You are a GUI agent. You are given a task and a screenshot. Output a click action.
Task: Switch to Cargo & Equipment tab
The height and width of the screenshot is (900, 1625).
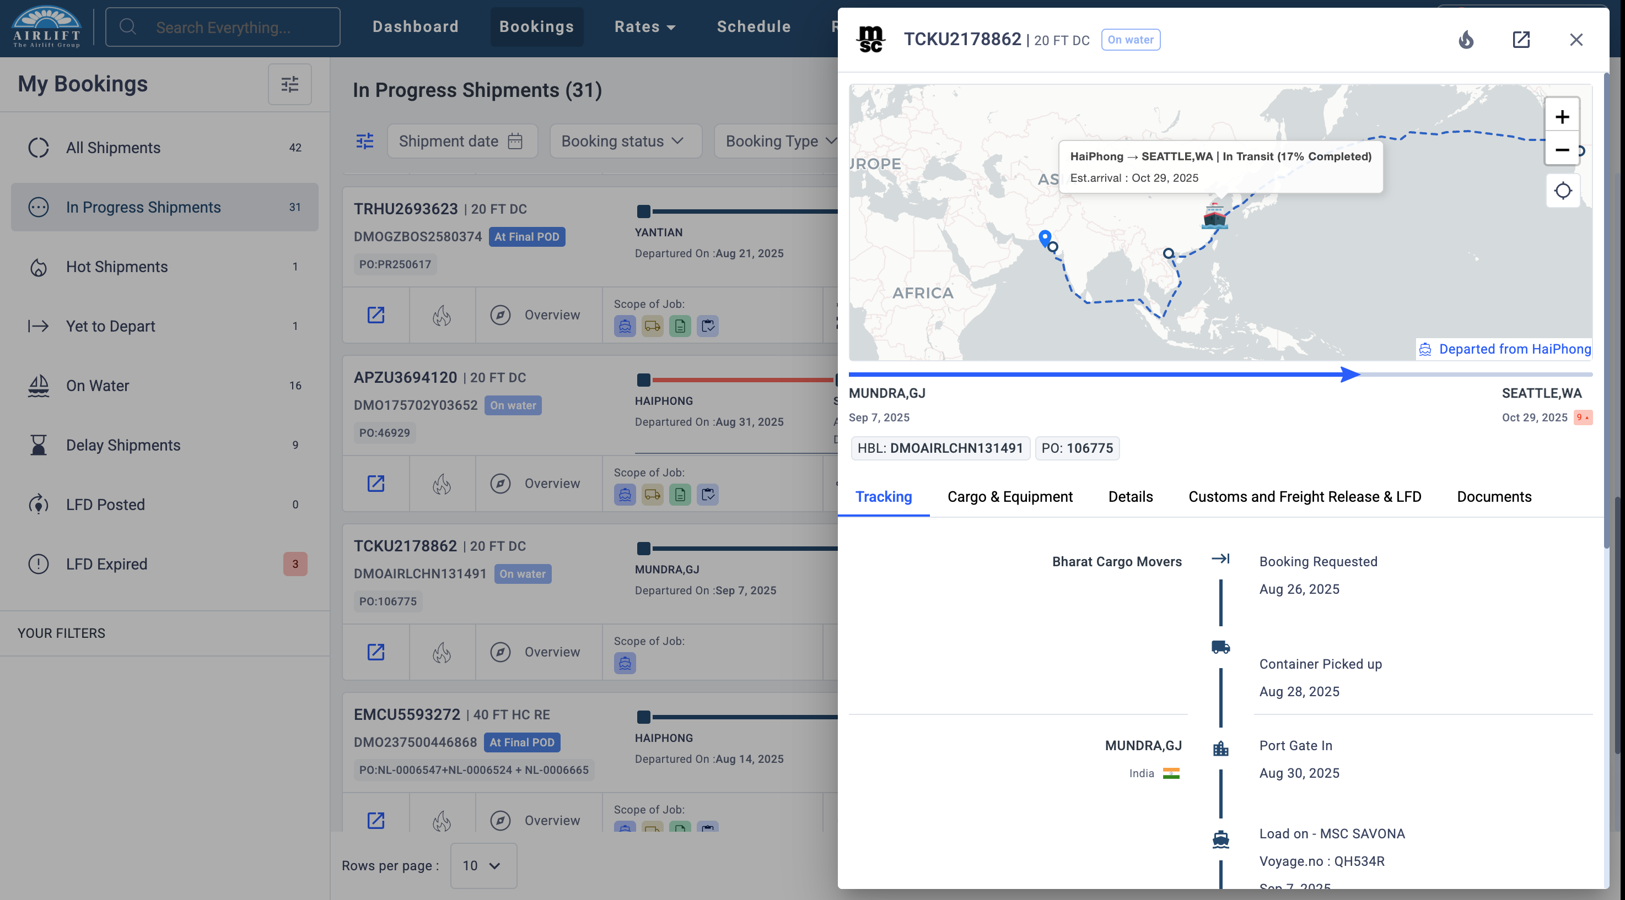click(1009, 497)
